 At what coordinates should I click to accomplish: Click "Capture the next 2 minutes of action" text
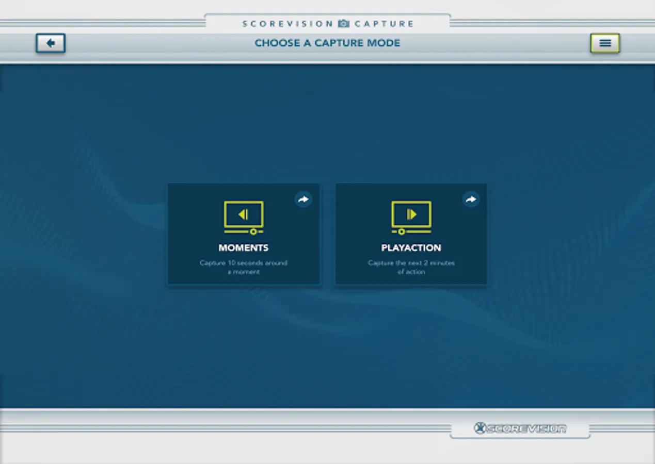pyautogui.click(x=411, y=267)
